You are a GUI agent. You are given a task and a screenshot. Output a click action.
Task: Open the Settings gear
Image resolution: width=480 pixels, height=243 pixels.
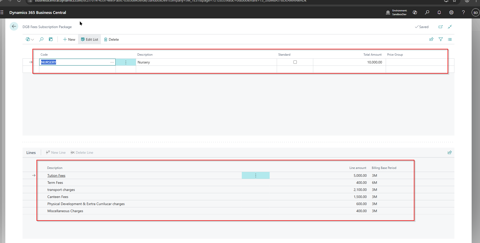pos(451,12)
